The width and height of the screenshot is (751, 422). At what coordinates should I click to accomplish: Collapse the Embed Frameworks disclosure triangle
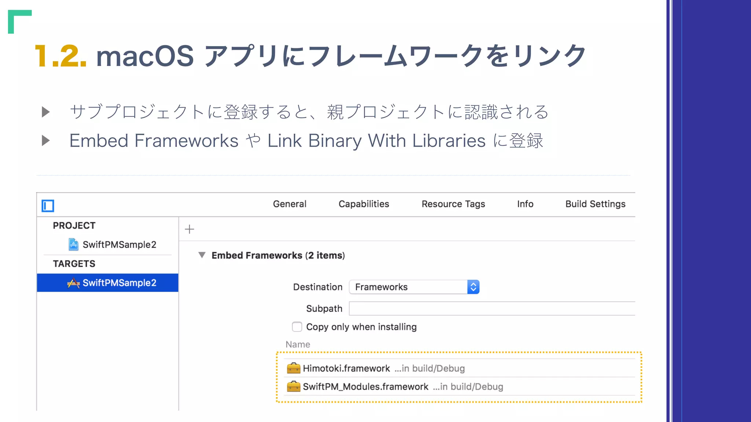pos(202,255)
